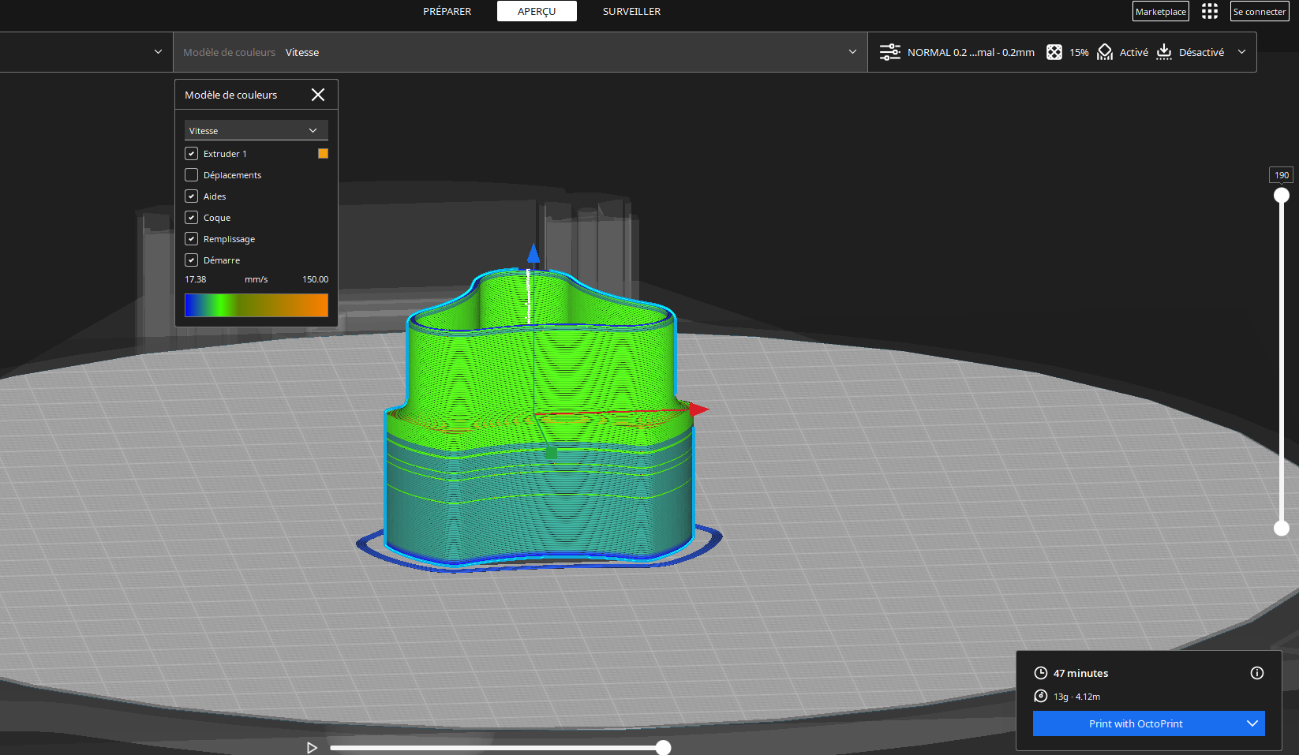
Task: Open the application switcher grid icon
Action: coord(1209,11)
